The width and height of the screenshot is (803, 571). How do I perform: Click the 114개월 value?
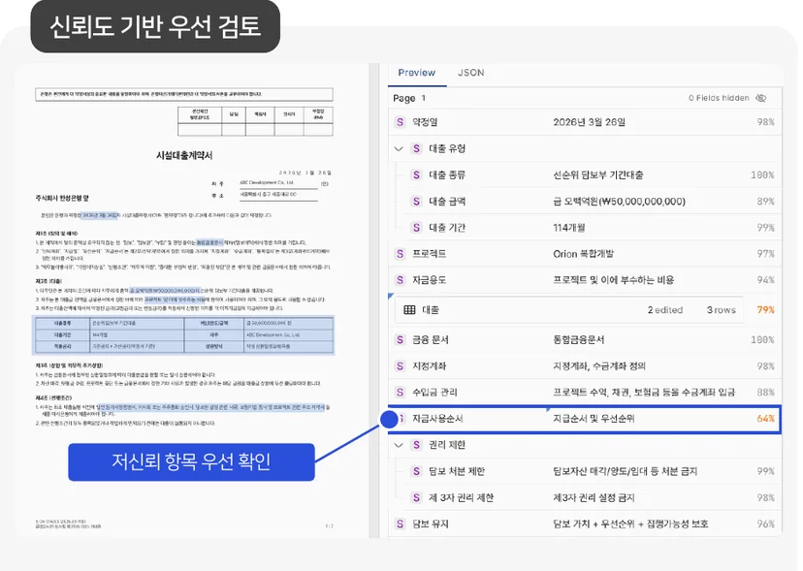point(569,228)
